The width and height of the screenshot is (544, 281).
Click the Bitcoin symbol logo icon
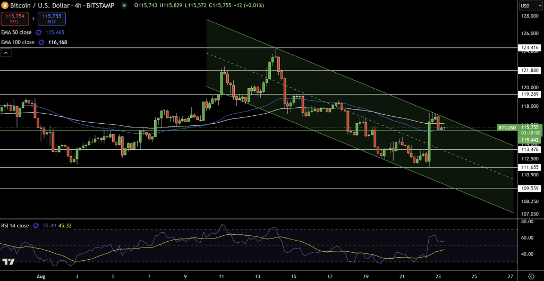coord(5,5)
